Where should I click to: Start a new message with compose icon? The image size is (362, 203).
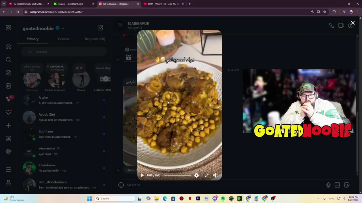(x=100, y=28)
